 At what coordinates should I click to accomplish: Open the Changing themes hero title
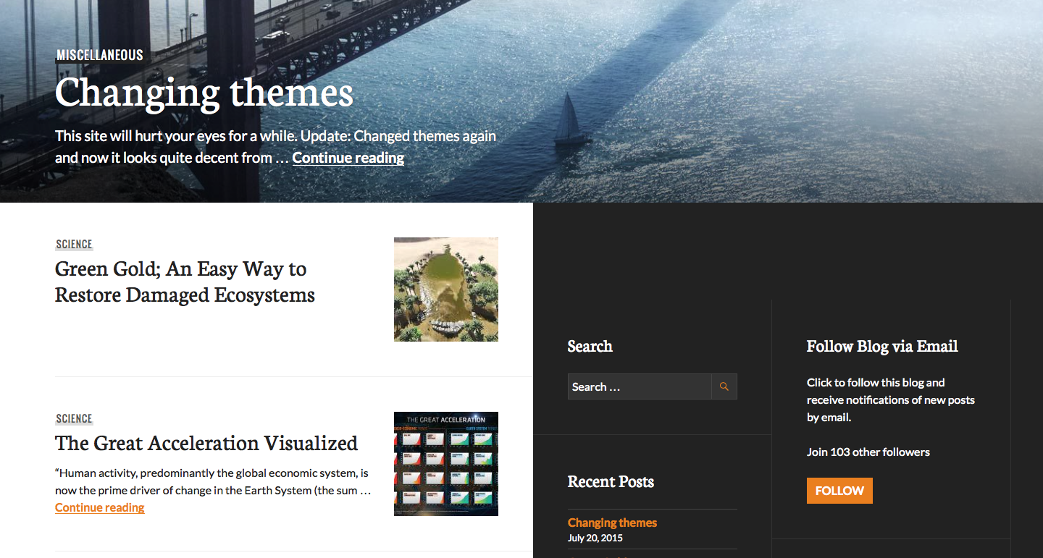204,93
